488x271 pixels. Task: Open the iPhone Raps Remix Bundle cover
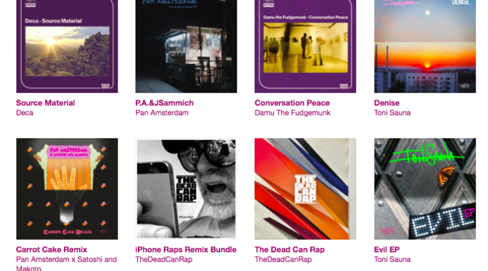[186, 189]
